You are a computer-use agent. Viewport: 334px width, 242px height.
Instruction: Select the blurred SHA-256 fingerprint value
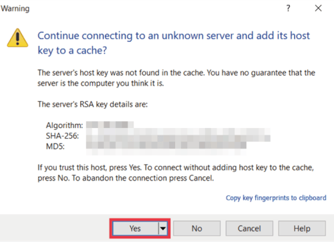click(x=178, y=135)
